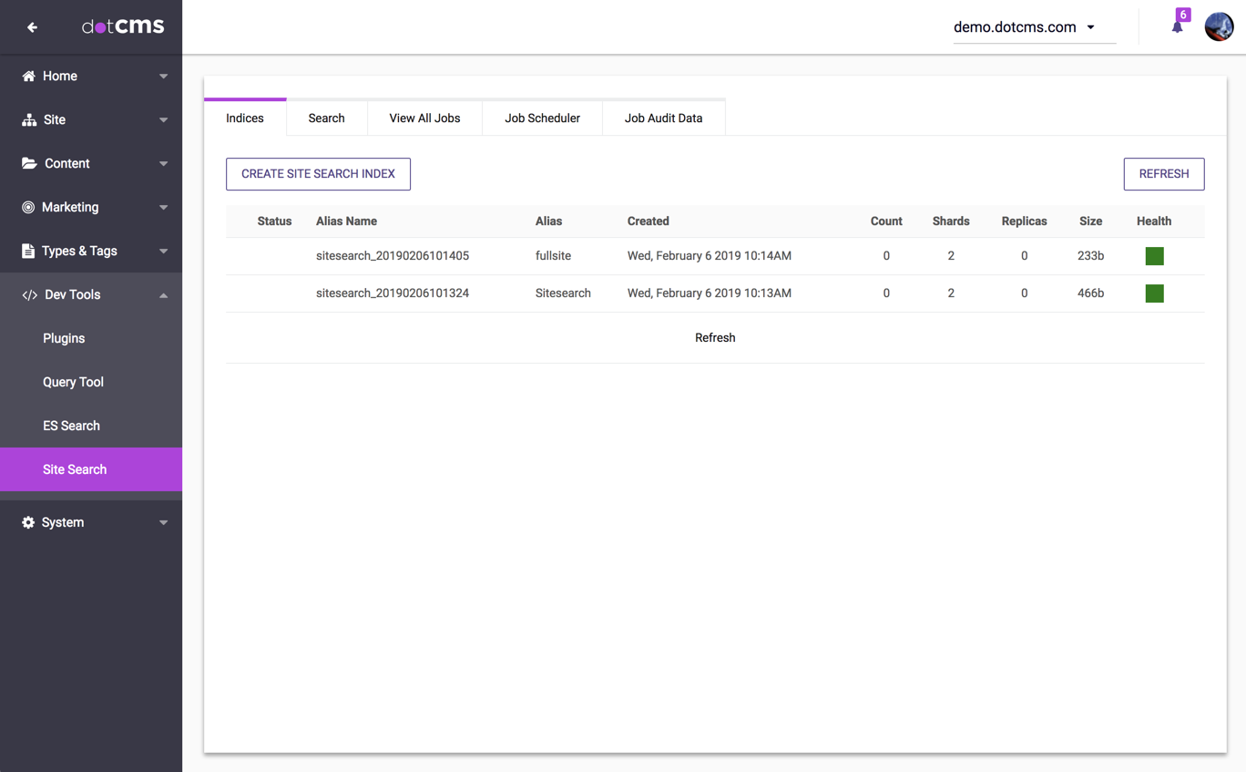
Task: Select the Query Tool sidebar entry
Action: [73, 382]
